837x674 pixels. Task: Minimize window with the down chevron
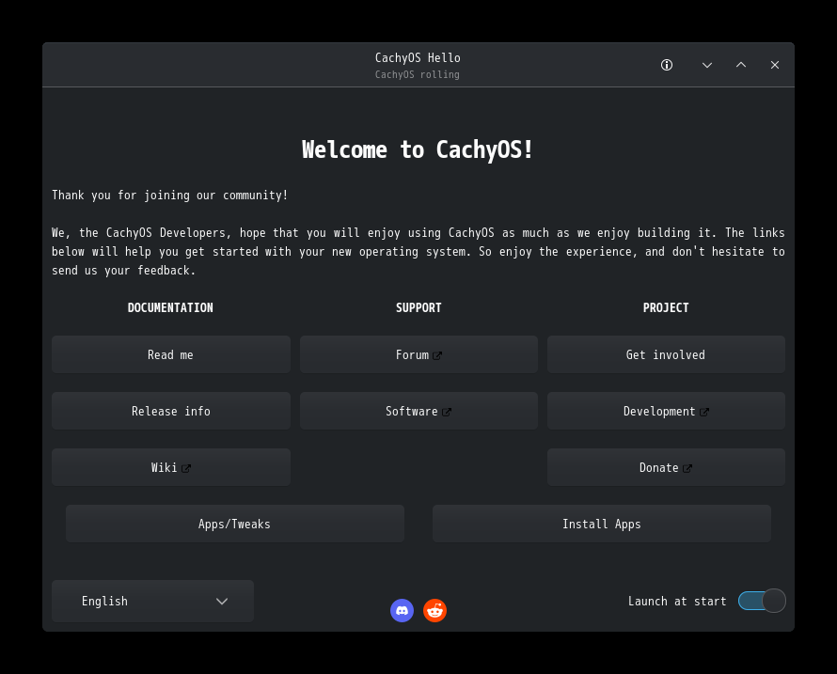click(x=707, y=65)
